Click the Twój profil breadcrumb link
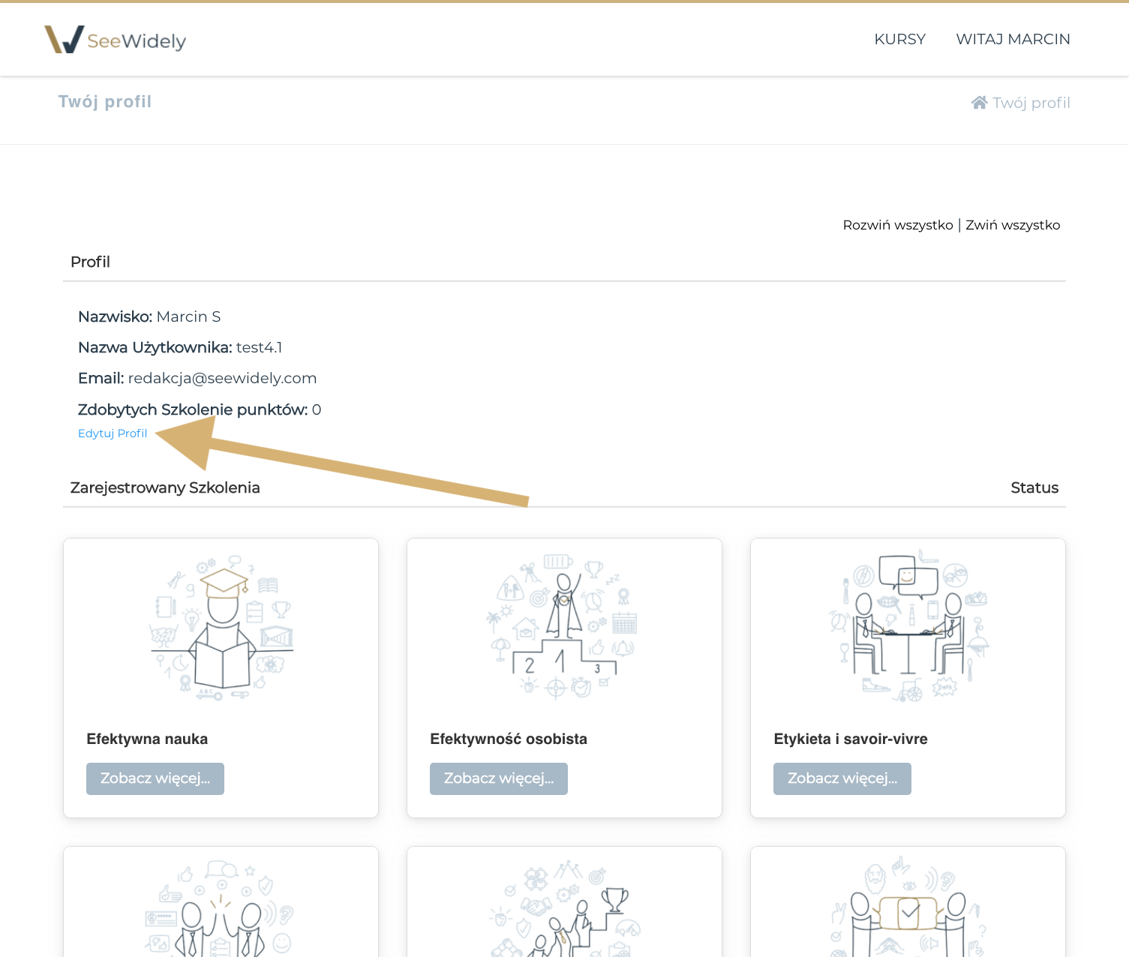The image size is (1129, 957). coord(1031,103)
